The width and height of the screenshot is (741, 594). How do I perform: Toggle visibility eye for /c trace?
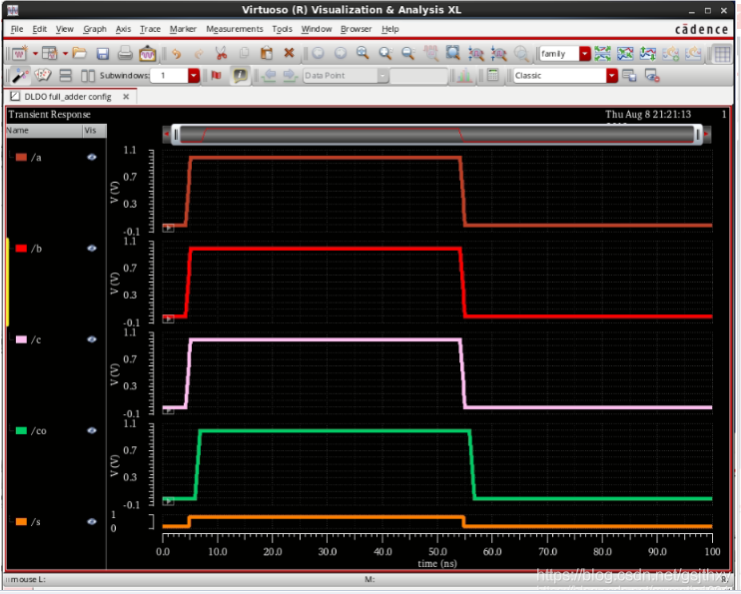pos(92,339)
